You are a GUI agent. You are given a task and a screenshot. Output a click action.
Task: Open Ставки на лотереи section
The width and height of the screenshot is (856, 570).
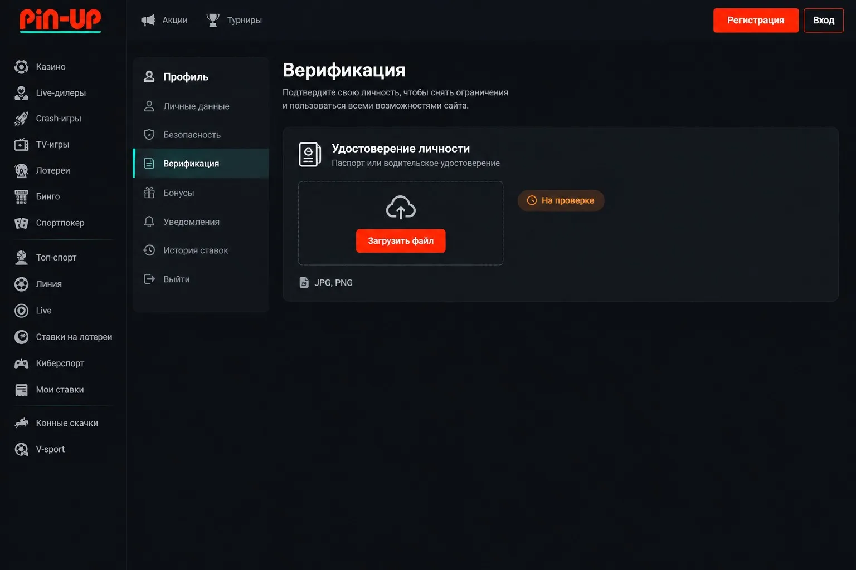64,337
